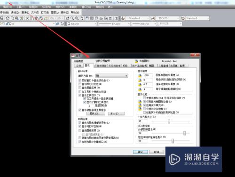Enable 仅显示文字边框 checkbox
The image size is (235, 177).
pos(144,109)
